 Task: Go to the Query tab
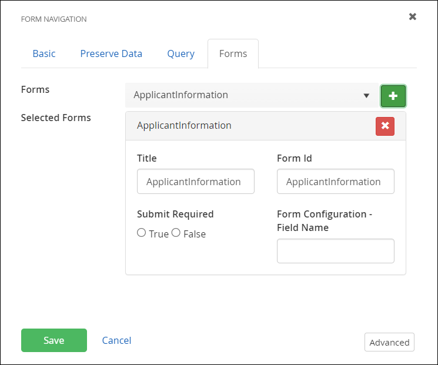pyautogui.click(x=180, y=53)
